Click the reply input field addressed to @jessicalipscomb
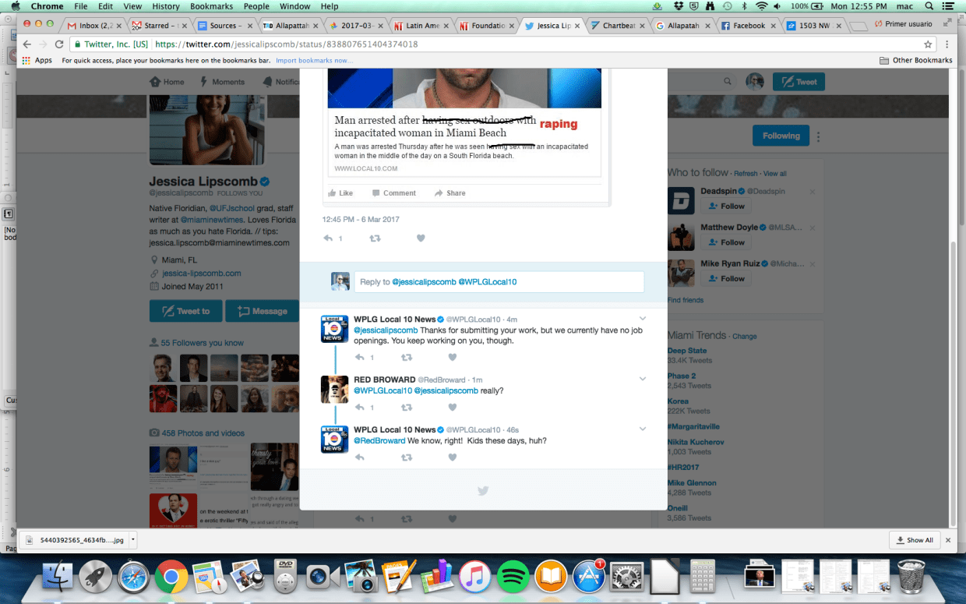This screenshot has height=604, width=966. click(x=499, y=282)
